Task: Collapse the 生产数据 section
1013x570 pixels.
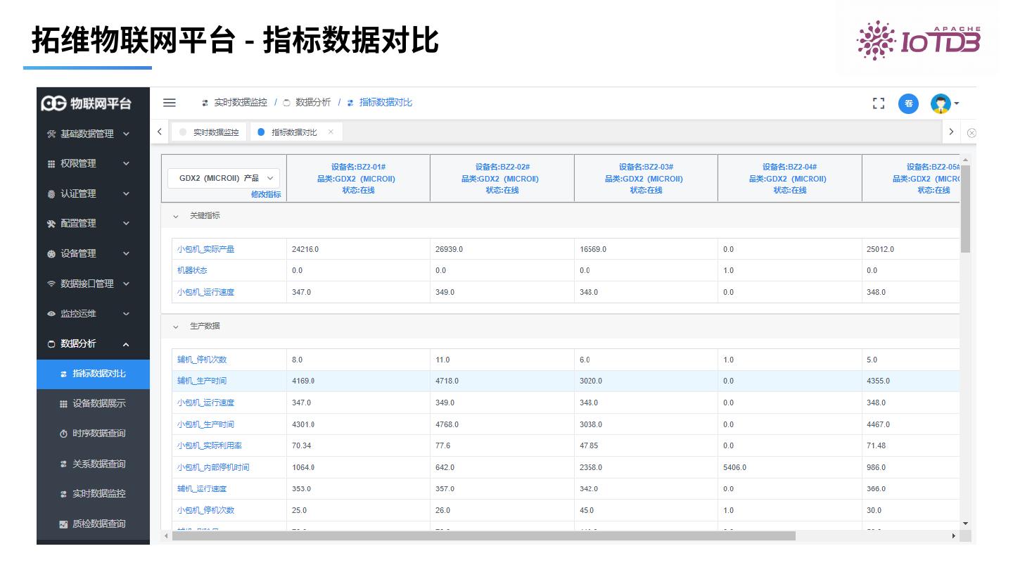Action: point(176,327)
